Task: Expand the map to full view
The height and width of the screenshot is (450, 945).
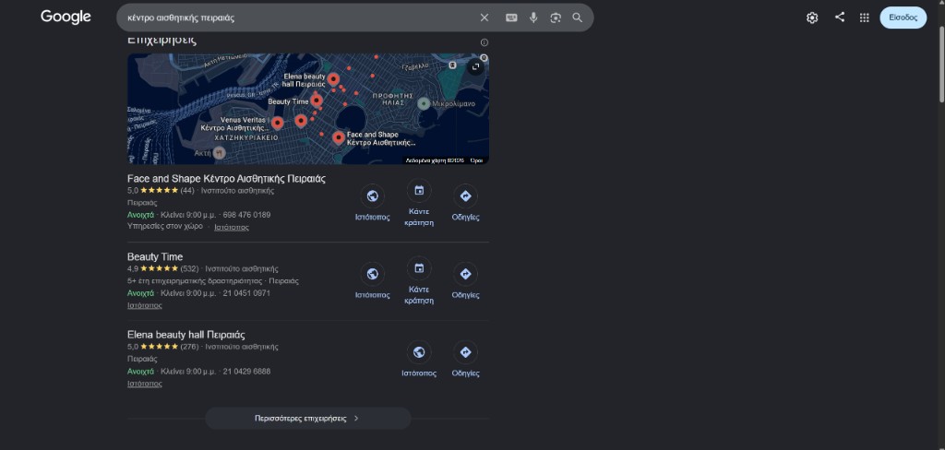Action: pyautogui.click(x=475, y=66)
